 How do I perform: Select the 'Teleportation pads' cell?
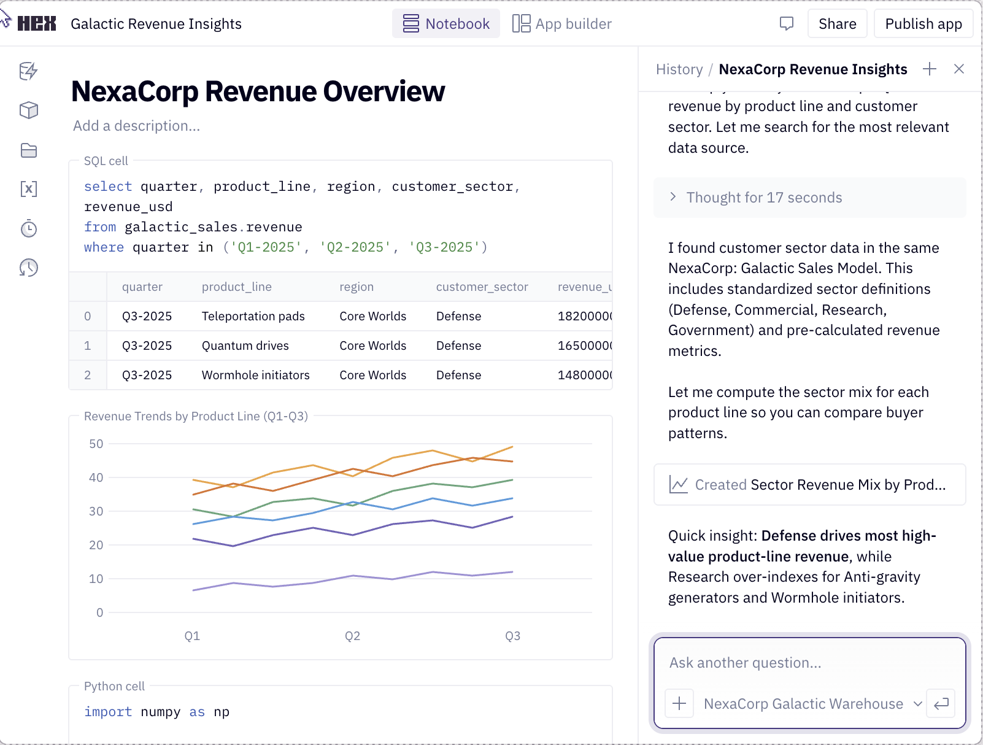[253, 316]
